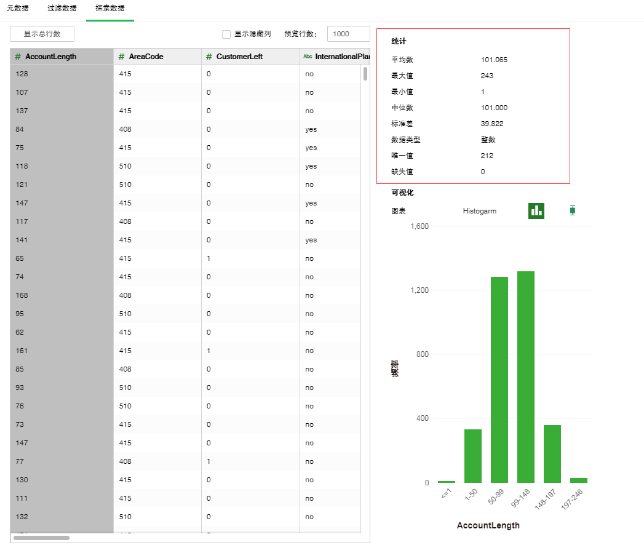Select the 探索数据 tab
Image resolution: width=644 pixels, height=553 pixels.
tap(110, 9)
